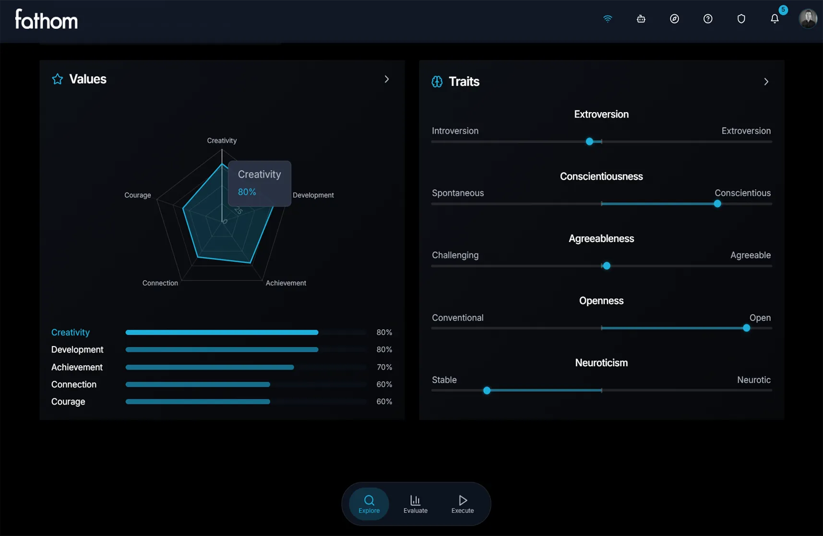
Task: Expand the Traits panel details
Action: pyautogui.click(x=766, y=82)
